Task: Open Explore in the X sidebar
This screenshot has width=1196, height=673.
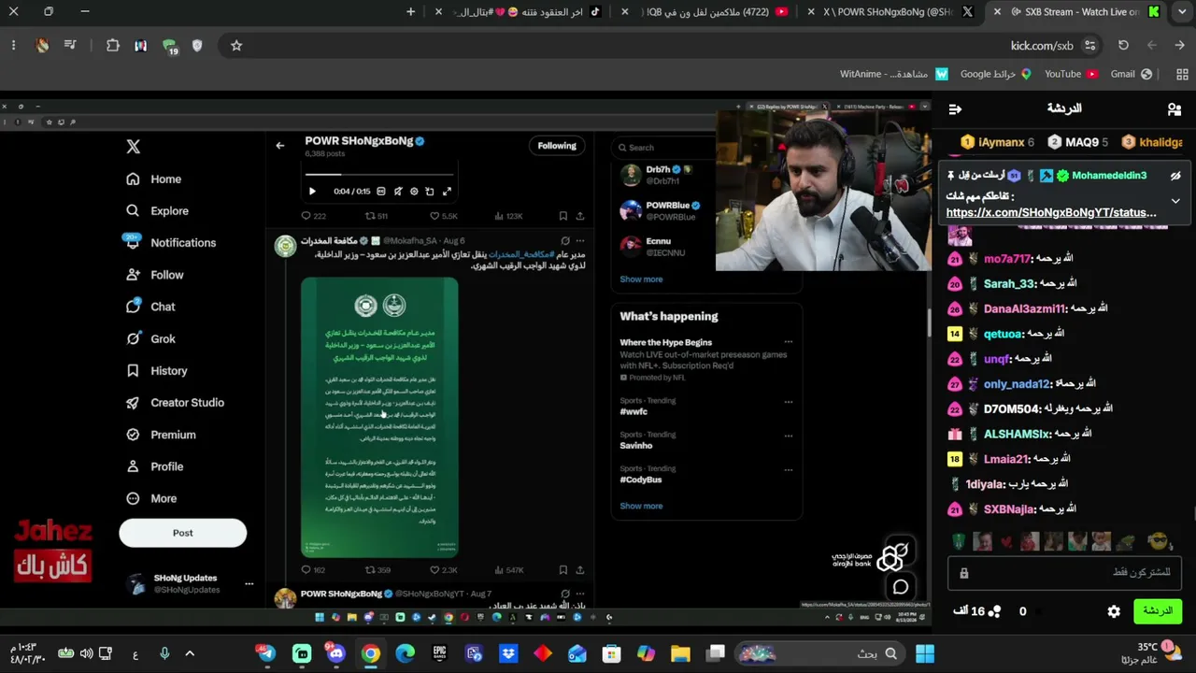Action: pyautogui.click(x=157, y=211)
